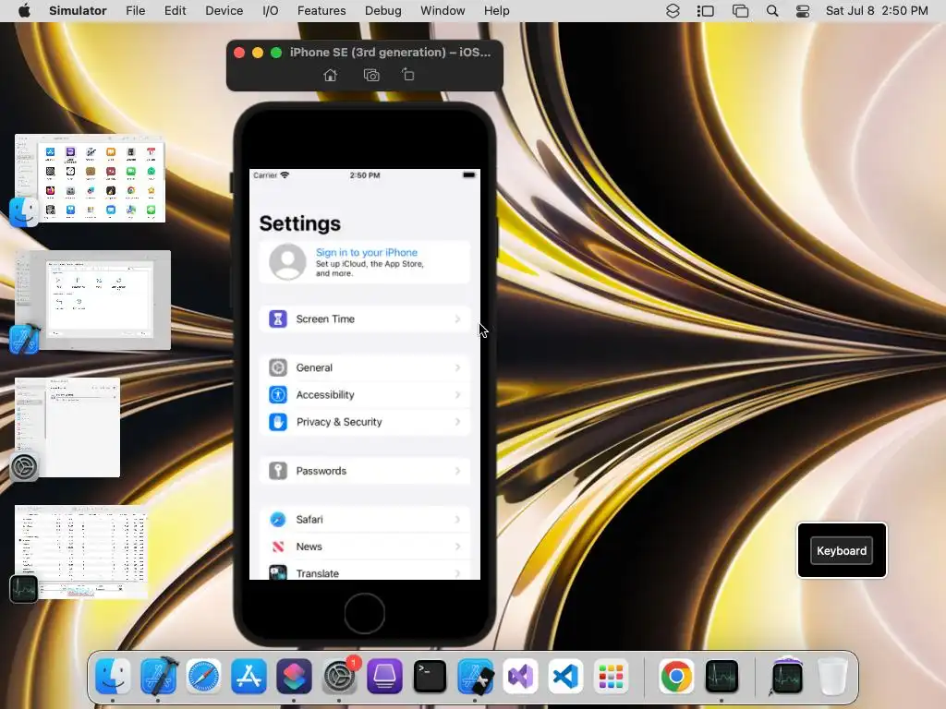946x709 pixels.
Task: Tap the General gear icon in Settings
Action: pos(277,367)
